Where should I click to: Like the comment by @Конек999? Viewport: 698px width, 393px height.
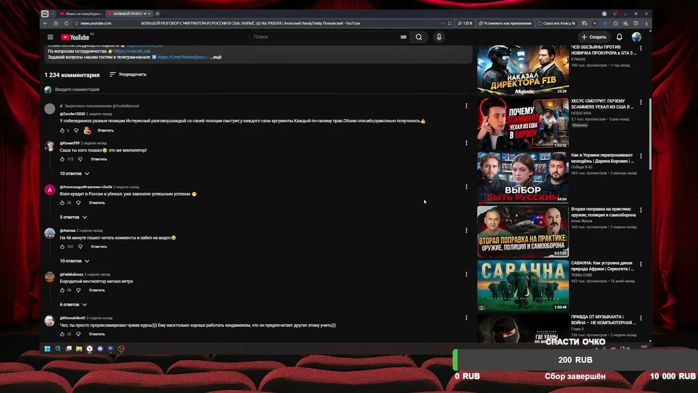click(62, 159)
